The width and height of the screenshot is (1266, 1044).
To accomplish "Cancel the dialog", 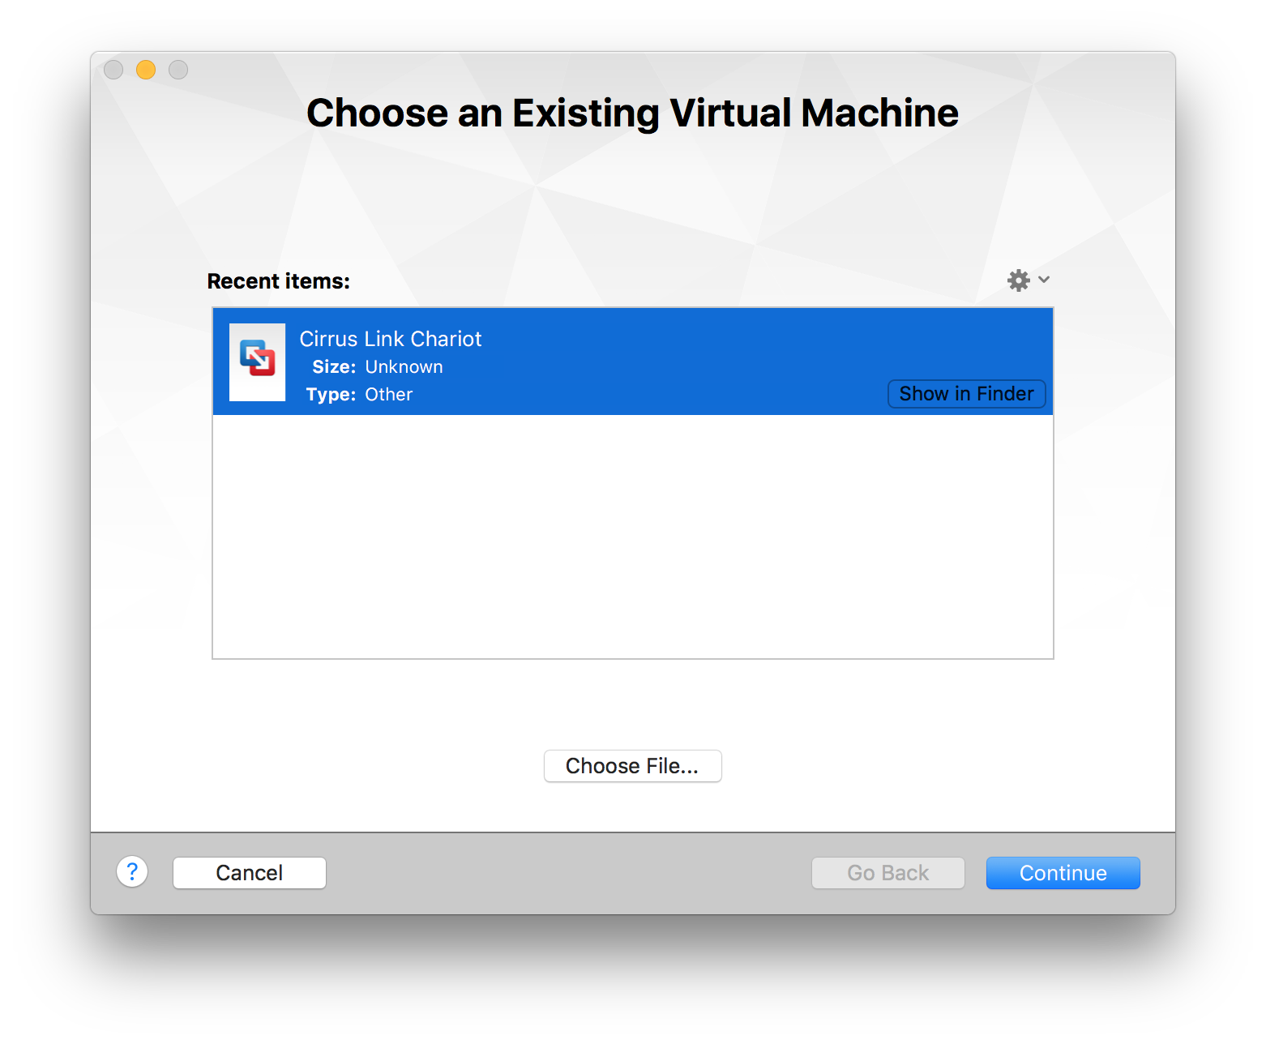I will point(250,873).
